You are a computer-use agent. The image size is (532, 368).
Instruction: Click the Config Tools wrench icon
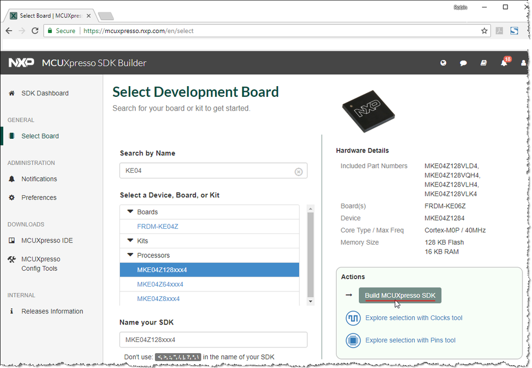pyautogui.click(x=12, y=260)
